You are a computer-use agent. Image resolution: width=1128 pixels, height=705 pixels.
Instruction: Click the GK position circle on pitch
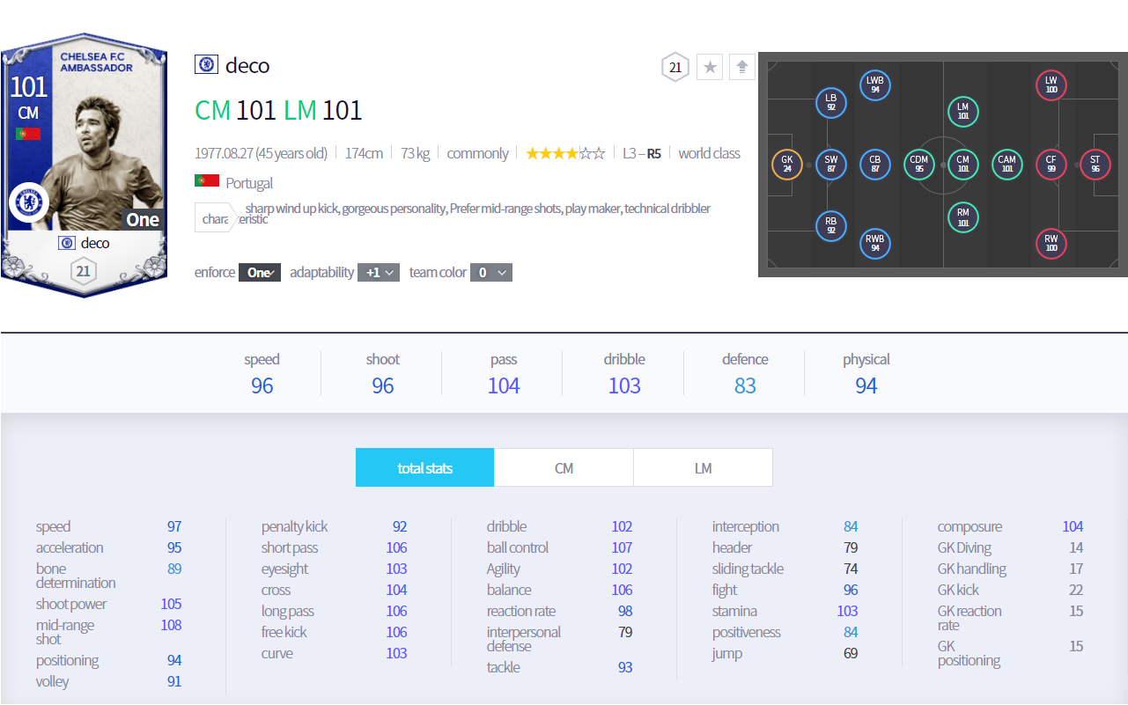tap(786, 165)
